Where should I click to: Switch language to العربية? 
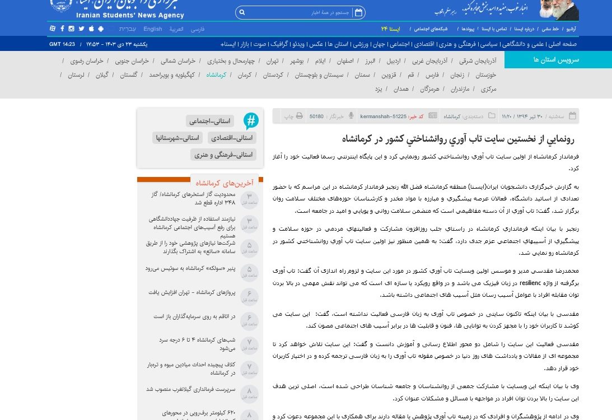click(176, 29)
